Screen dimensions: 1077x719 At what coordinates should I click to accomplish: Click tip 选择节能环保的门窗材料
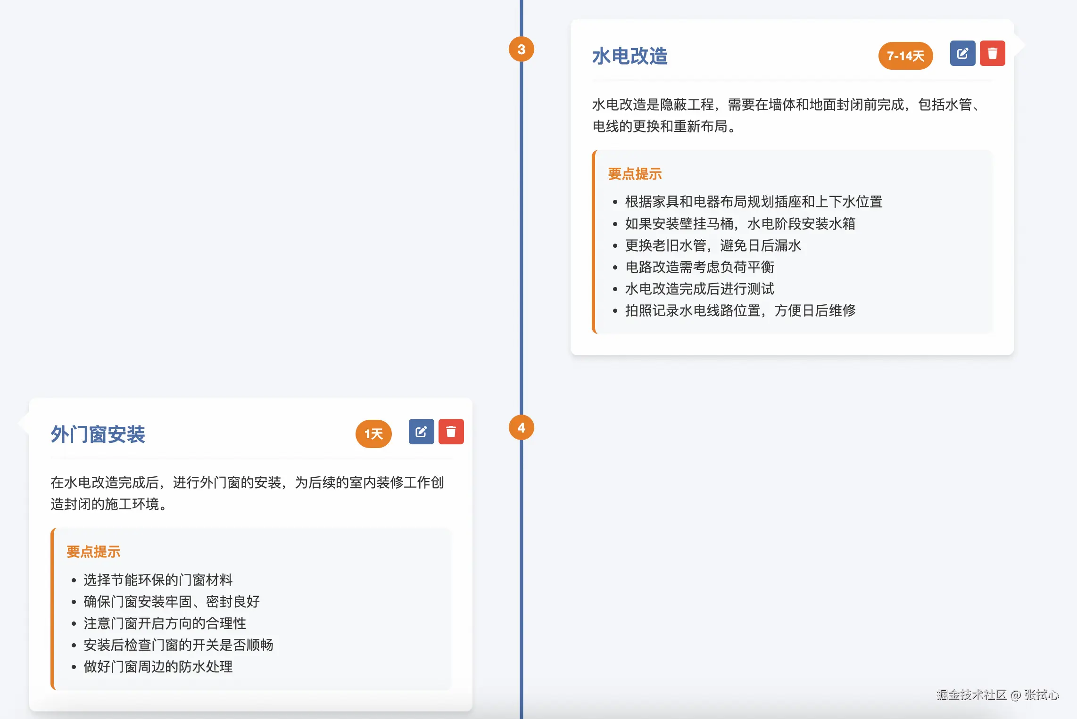(158, 580)
